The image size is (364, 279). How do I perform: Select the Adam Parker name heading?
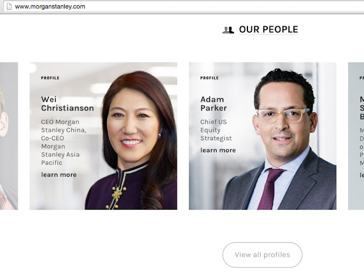214,103
